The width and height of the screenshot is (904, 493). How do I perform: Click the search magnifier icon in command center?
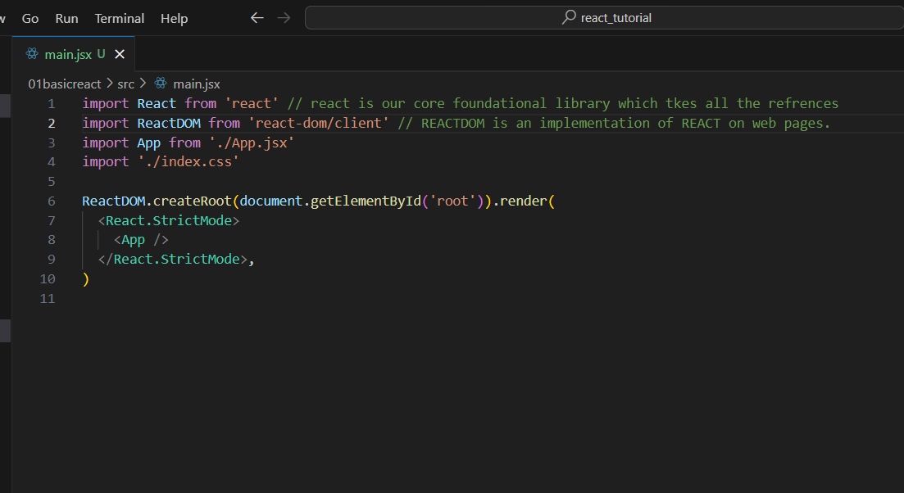point(569,17)
